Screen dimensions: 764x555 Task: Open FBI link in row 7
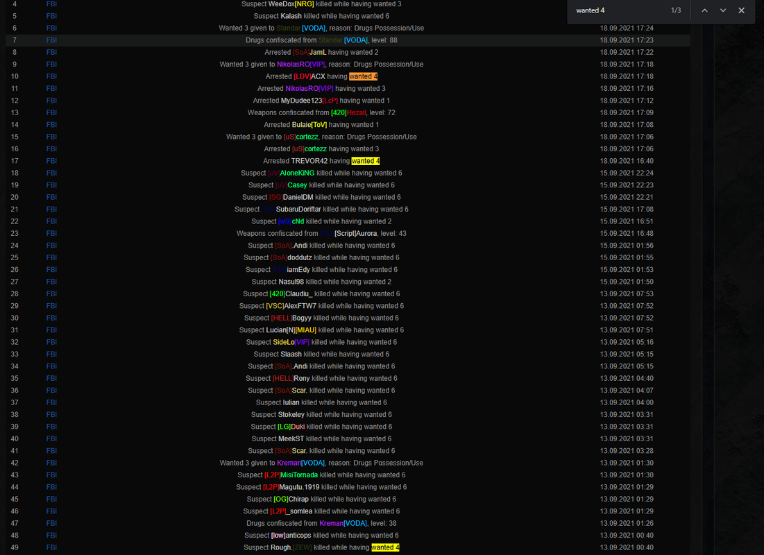(51, 40)
